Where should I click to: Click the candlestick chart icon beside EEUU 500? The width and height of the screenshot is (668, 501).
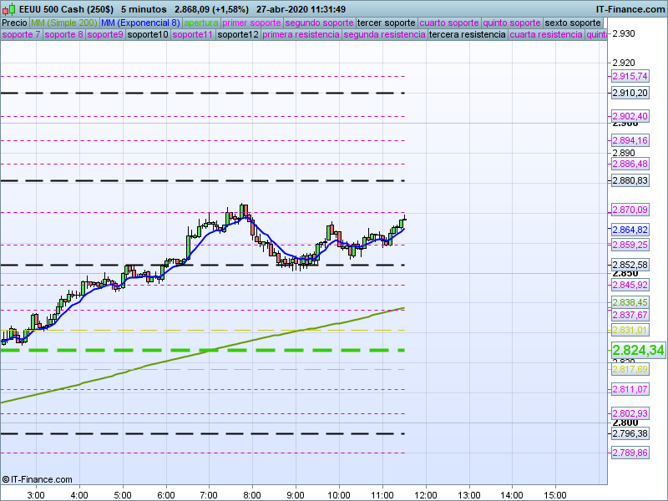tap(9, 9)
